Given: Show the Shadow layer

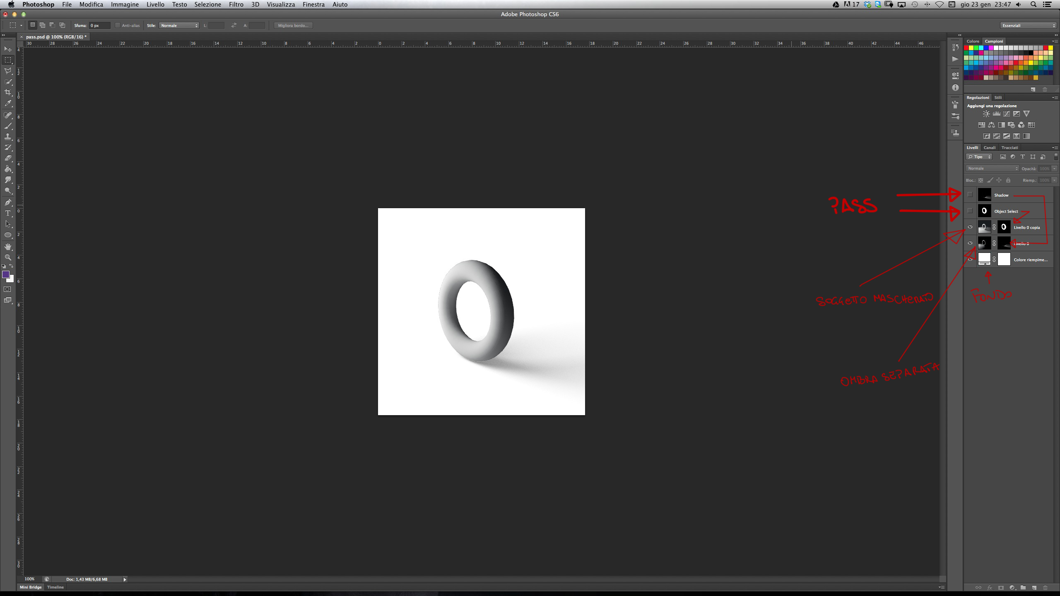Looking at the screenshot, I should (x=970, y=195).
